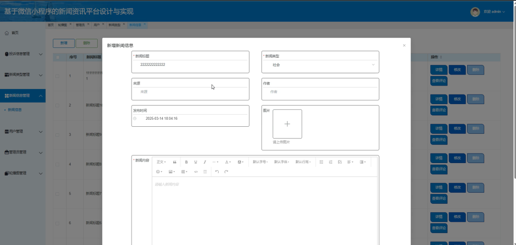
Task: Check the checkbox for row 2
Action: coord(57,106)
